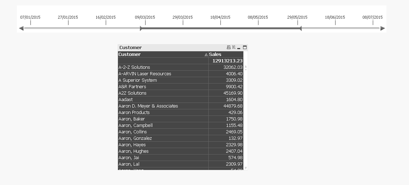
Task: Select customer A-ARVIN Laser Resources
Action: pyautogui.click(x=163, y=73)
